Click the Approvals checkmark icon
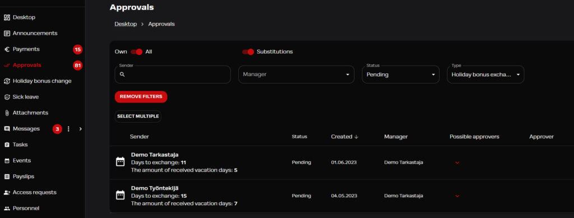Screen dimensions: 574x218 coord(7,65)
